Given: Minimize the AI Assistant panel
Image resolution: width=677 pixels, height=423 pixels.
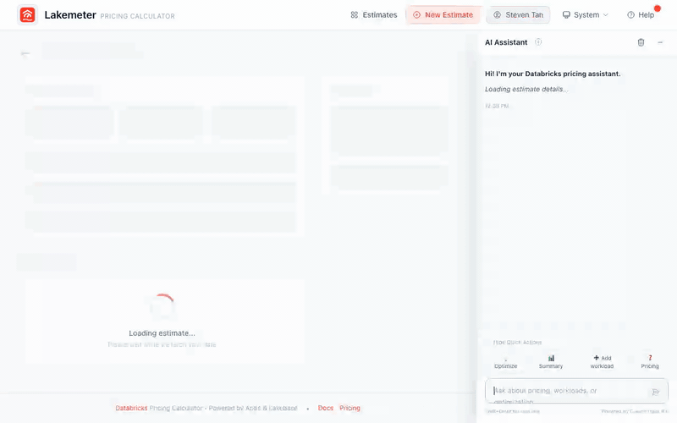Looking at the screenshot, I should click(x=660, y=42).
